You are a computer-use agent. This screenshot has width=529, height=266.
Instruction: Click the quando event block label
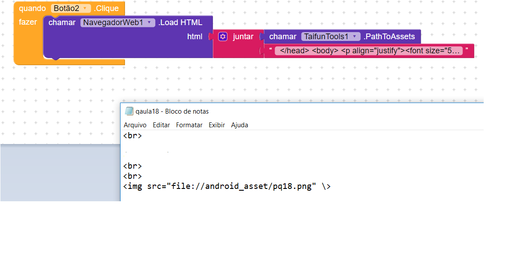pos(32,8)
